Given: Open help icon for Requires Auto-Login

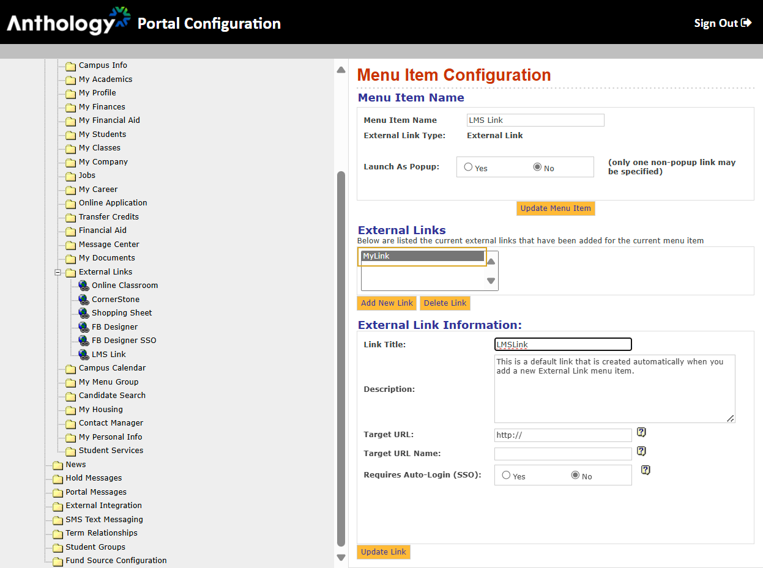Looking at the screenshot, I should [646, 470].
